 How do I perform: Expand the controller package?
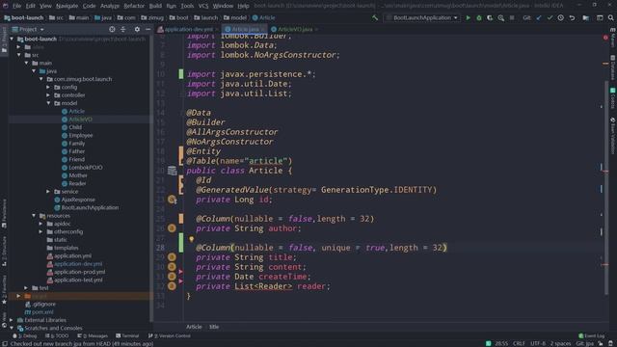[49, 95]
